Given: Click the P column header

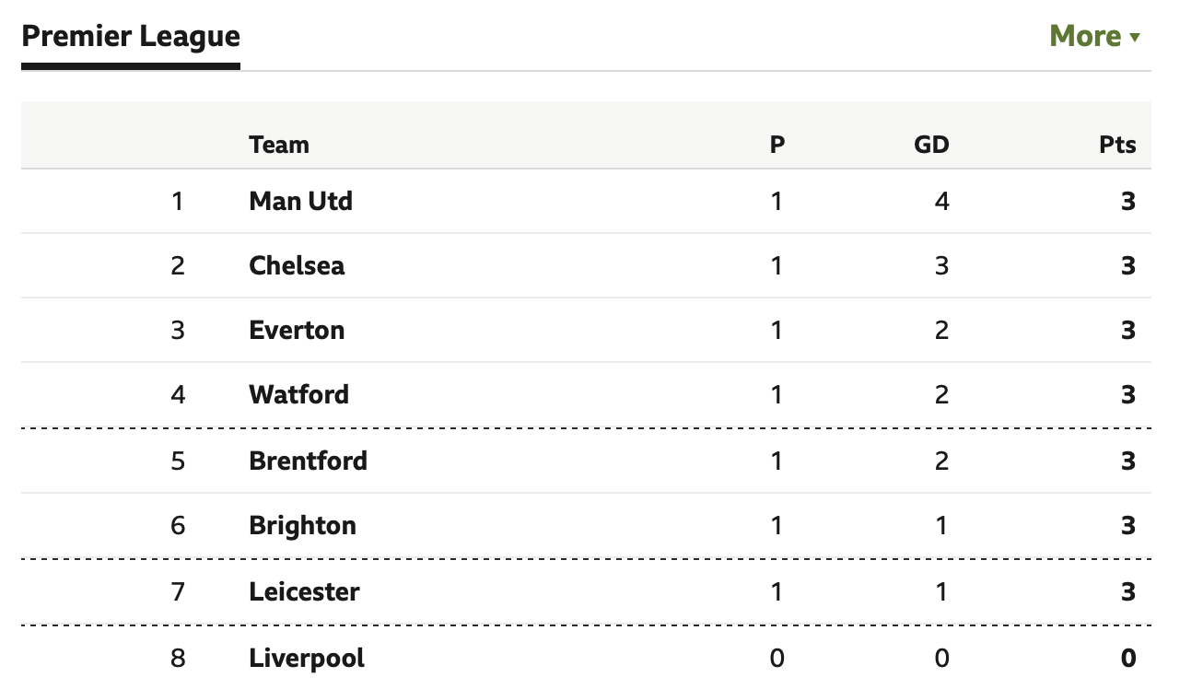Looking at the screenshot, I should (777, 145).
